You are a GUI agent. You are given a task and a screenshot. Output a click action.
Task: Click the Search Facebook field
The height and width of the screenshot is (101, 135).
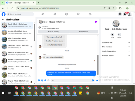(20, 14)
